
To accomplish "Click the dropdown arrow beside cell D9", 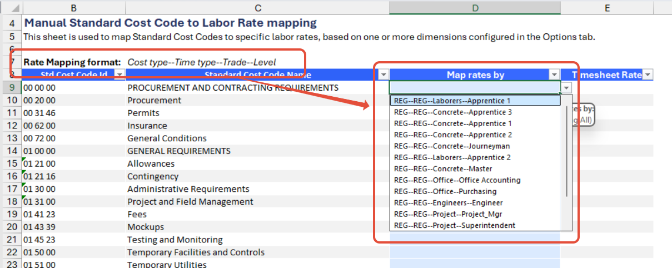I will [566, 88].
